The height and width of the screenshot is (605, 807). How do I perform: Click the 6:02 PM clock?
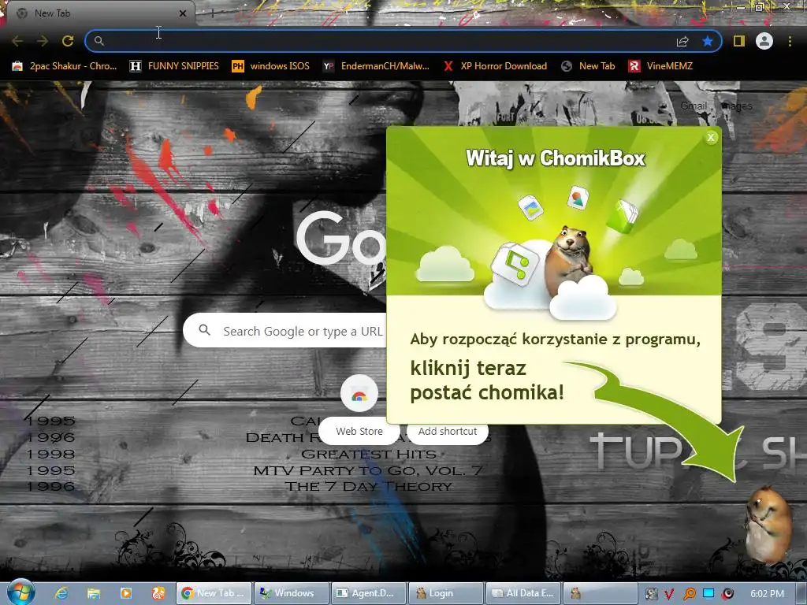[768, 594]
